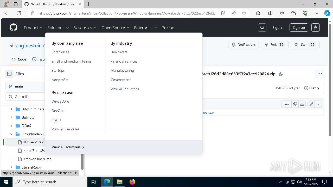The image size is (333, 187).
Task: Select Enterprises under By company size
Action: tap(60, 52)
